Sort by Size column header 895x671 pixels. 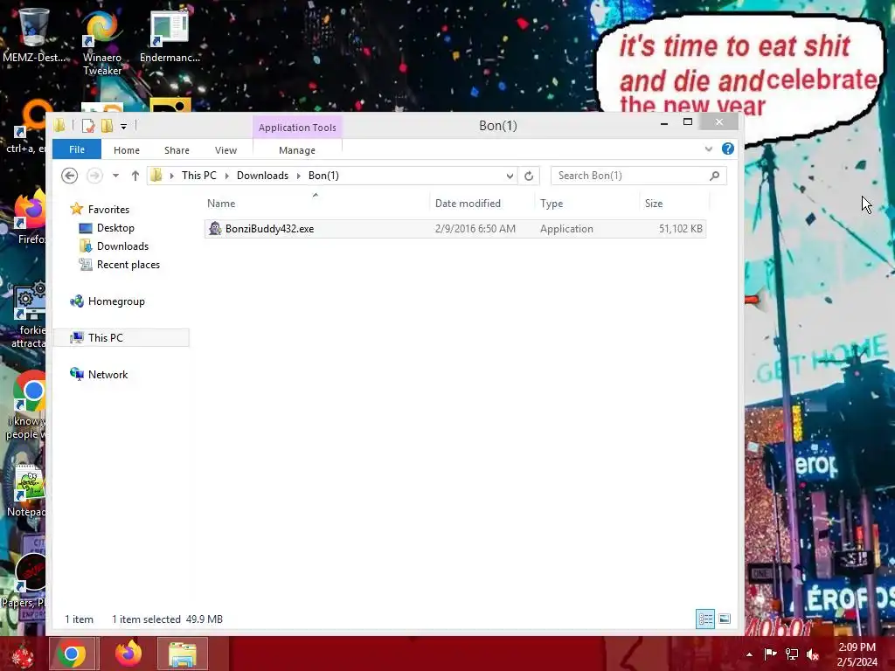674,203
